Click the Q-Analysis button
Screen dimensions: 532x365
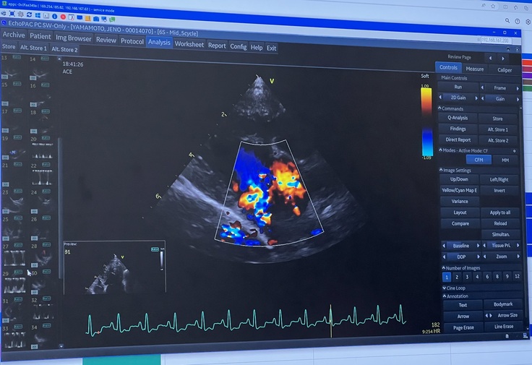pyautogui.click(x=458, y=119)
